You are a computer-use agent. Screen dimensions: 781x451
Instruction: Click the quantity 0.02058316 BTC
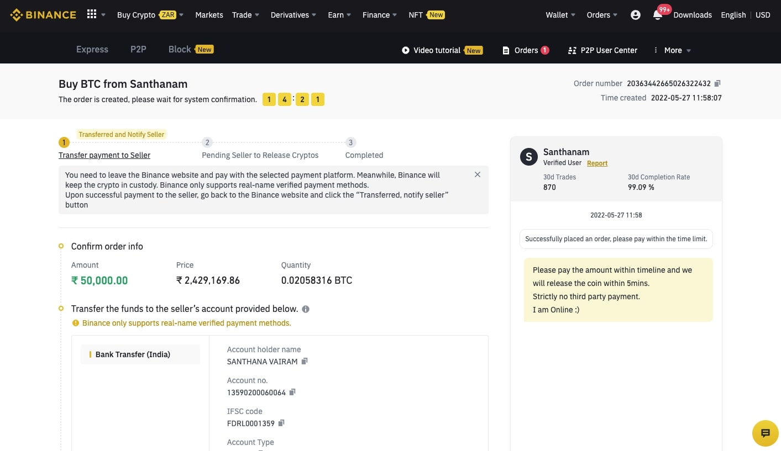pyautogui.click(x=316, y=280)
